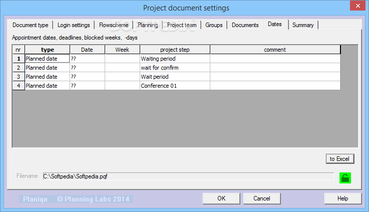Select the Planning tab
The height and width of the screenshot is (212, 369).
coord(148,25)
